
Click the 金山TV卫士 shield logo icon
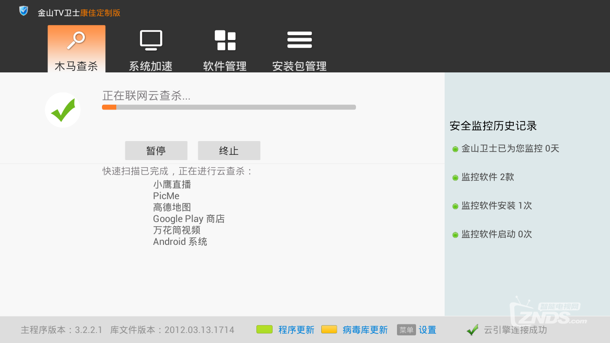pyautogui.click(x=23, y=11)
